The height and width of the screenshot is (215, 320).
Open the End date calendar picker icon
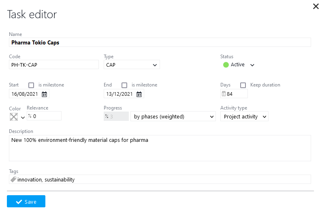[x=139, y=94]
